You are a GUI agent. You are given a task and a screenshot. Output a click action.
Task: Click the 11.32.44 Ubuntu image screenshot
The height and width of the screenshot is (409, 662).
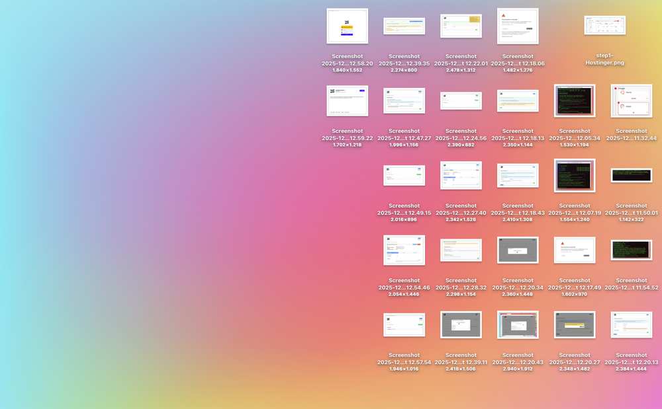(632, 100)
